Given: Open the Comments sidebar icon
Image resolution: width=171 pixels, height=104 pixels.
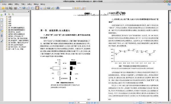Looking at the screenshot, I should point(2,31).
